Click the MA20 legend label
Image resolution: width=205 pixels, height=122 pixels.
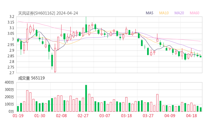(179, 13)
